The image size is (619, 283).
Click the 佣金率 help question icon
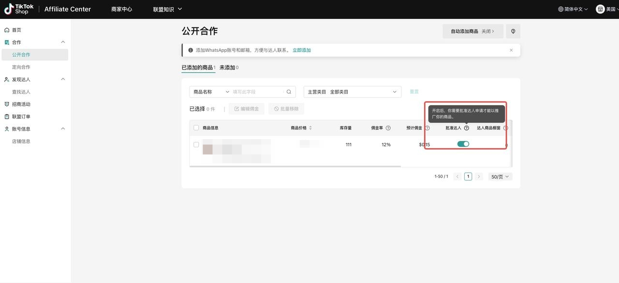click(x=388, y=128)
